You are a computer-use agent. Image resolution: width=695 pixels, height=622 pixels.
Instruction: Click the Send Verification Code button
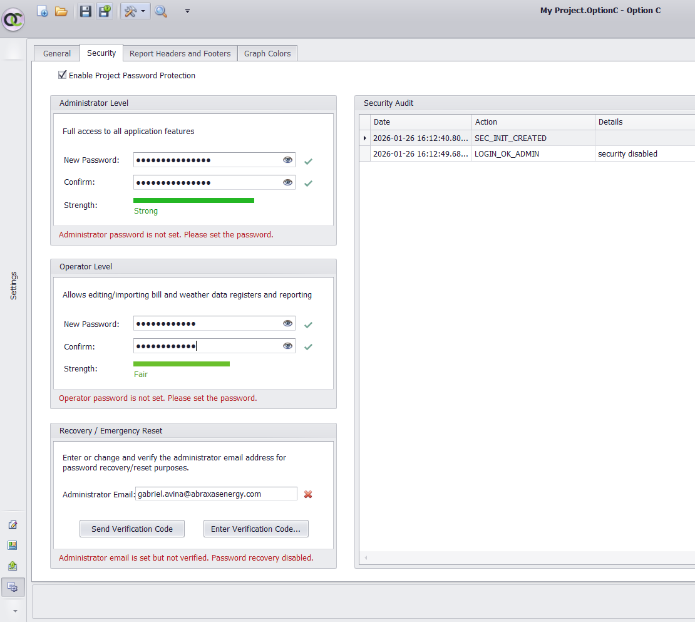coord(132,529)
